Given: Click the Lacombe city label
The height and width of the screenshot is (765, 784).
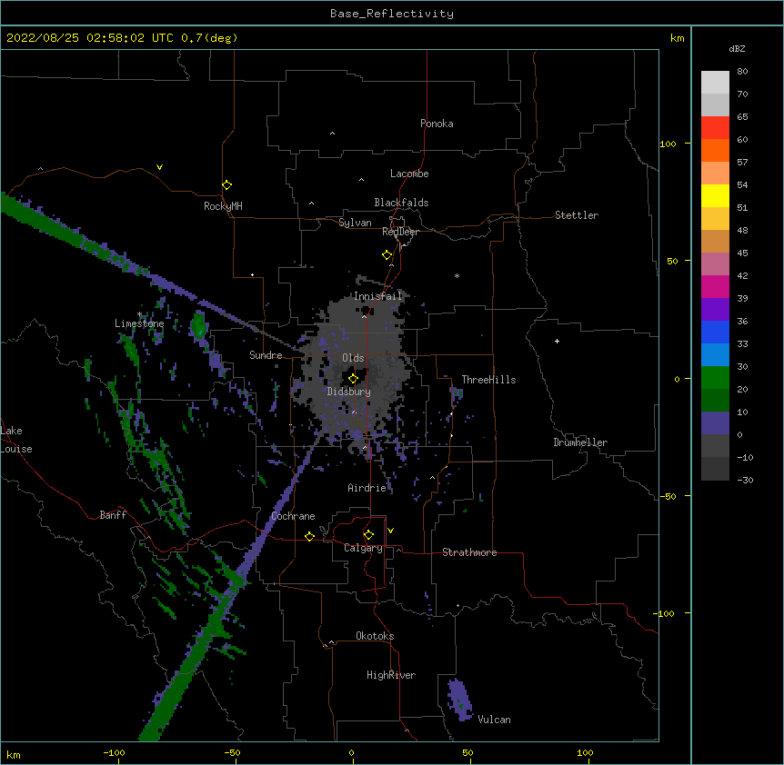Looking at the screenshot, I should (x=409, y=174).
